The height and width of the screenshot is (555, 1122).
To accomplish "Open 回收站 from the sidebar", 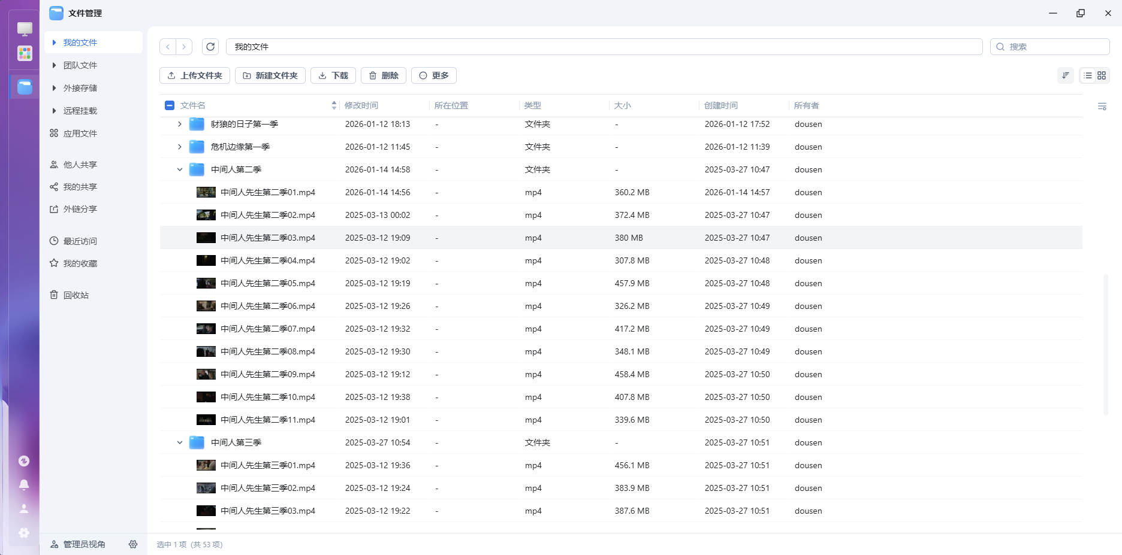I will pyautogui.click(x=76, y=295).
